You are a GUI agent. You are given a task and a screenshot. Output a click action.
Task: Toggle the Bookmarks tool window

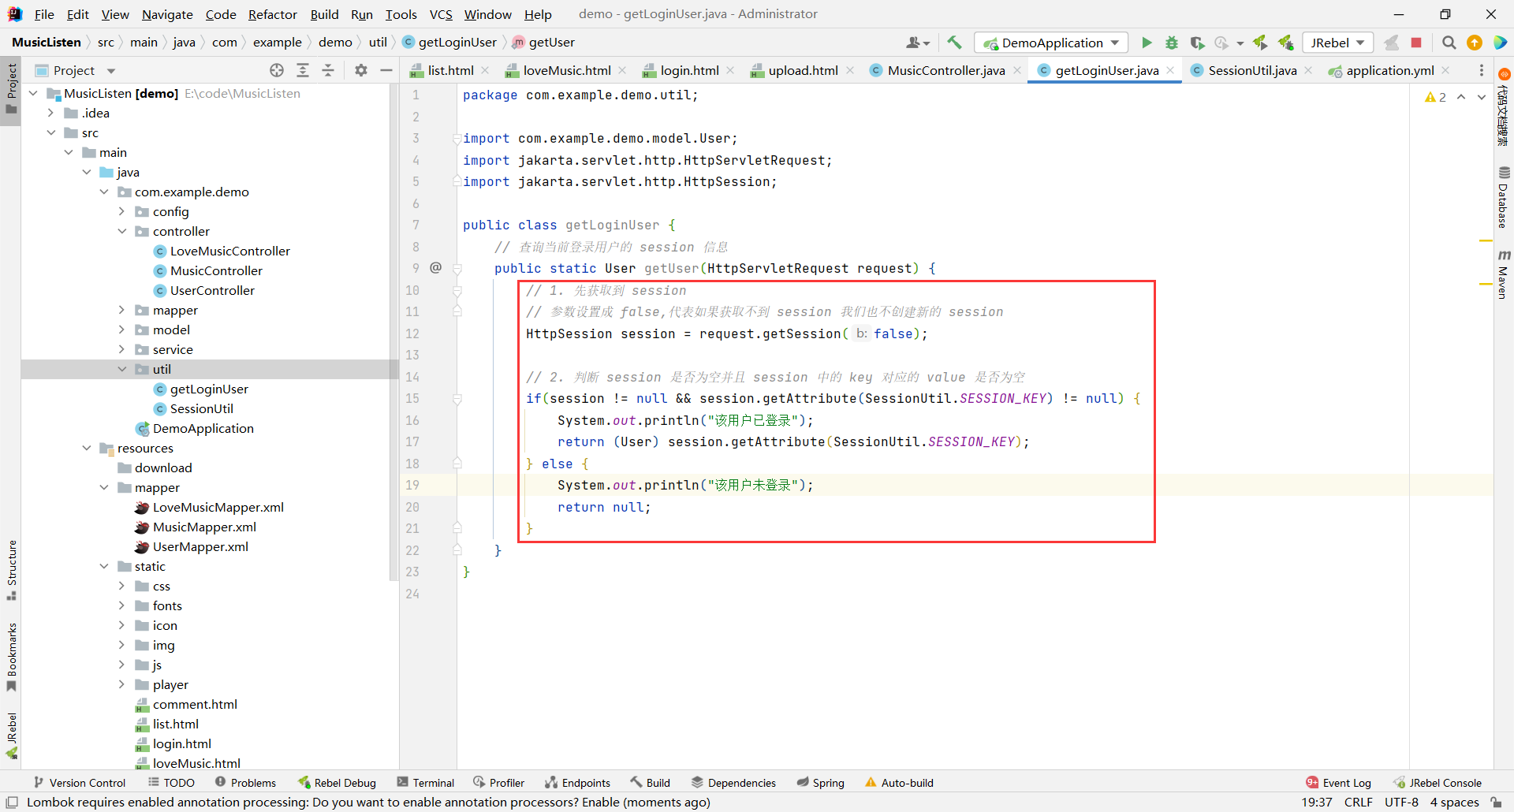[x=11, y=656]
